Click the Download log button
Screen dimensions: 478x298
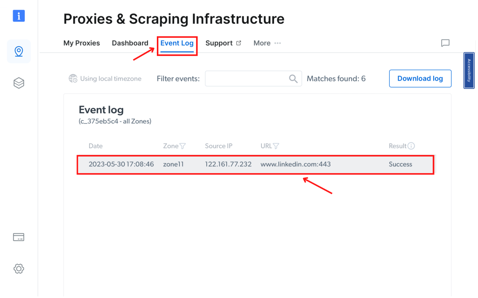coord(420,78)
